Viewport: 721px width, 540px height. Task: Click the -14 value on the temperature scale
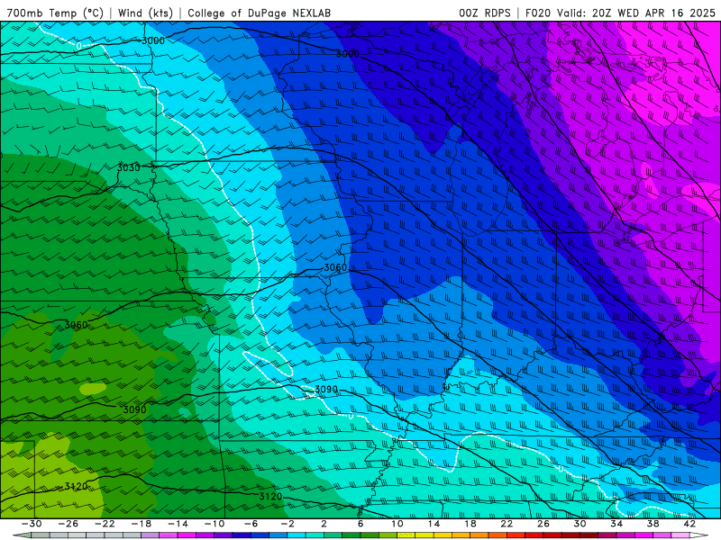[x=178, y=524]
